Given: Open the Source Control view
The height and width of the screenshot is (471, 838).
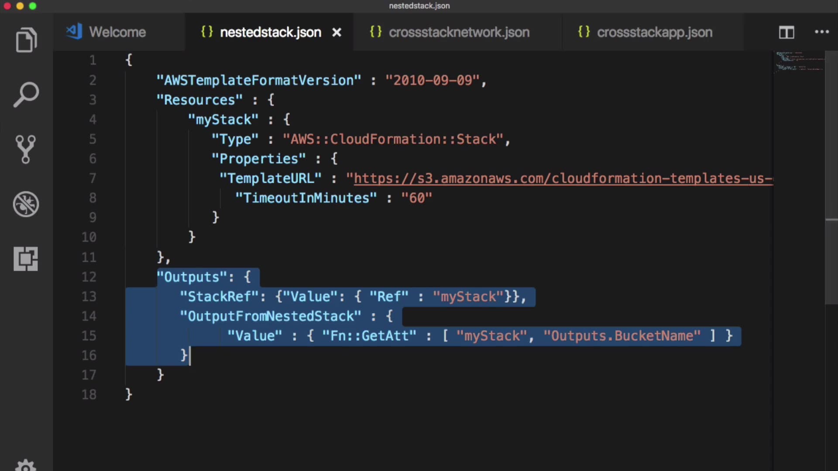Looking at the screenshot, I should point(25,149).
